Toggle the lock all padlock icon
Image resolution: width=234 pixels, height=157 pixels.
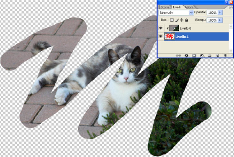(186, 20)
